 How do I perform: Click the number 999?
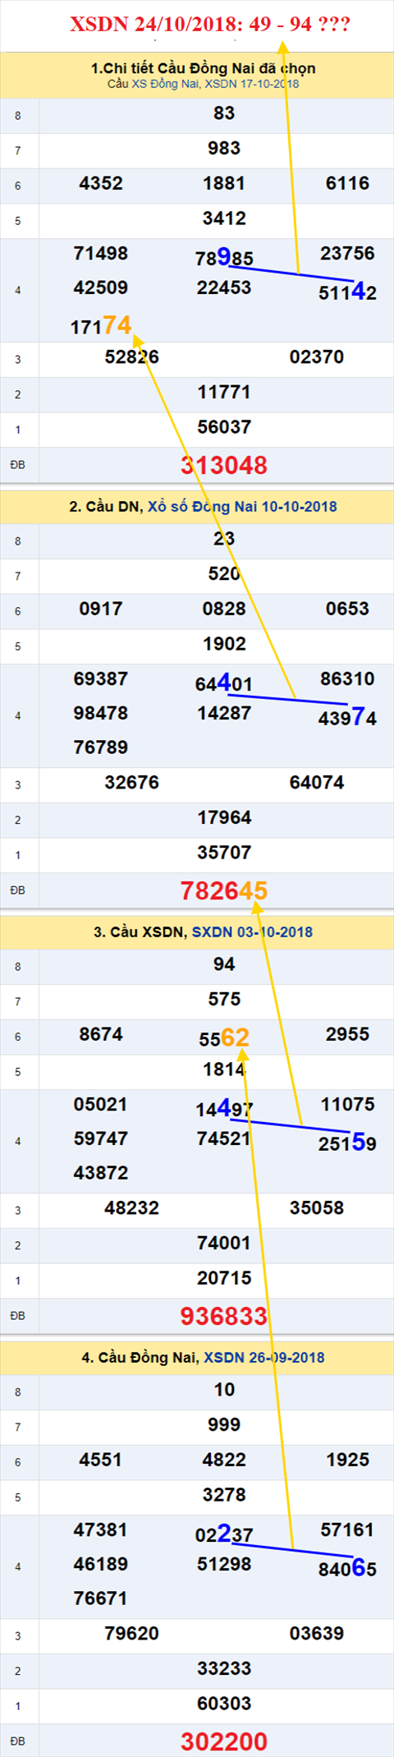pyautogui.click(x=224, y=1425)
